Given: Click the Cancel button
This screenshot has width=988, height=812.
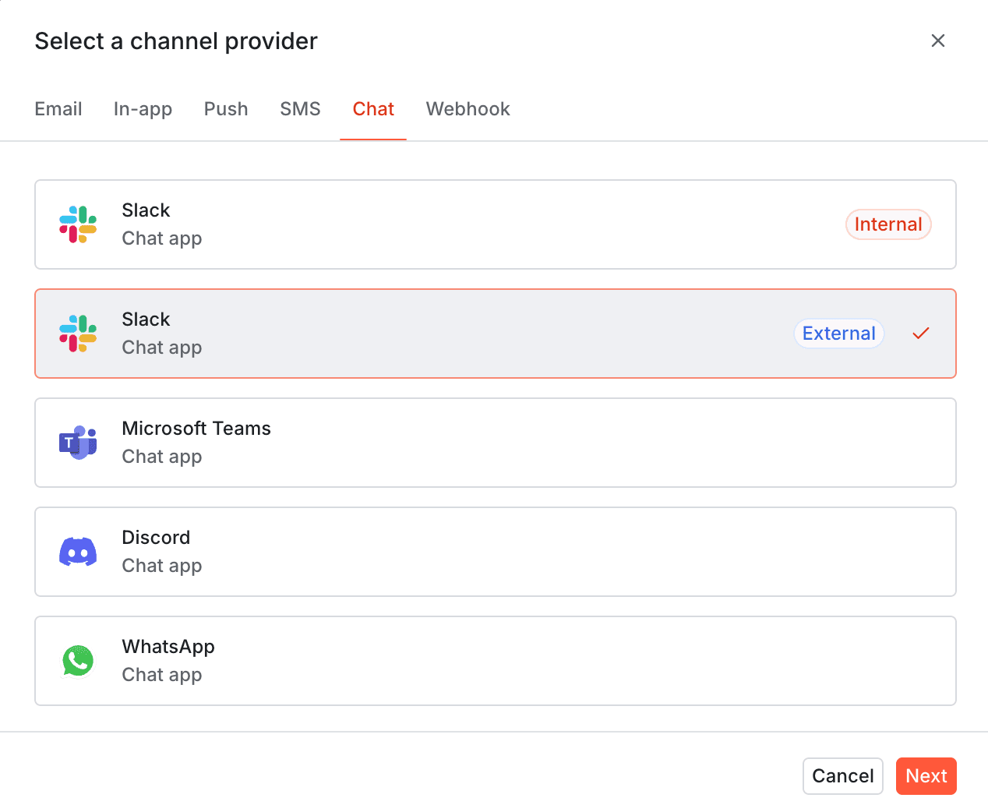Looking at the screenshot, I should click(843, 776).
